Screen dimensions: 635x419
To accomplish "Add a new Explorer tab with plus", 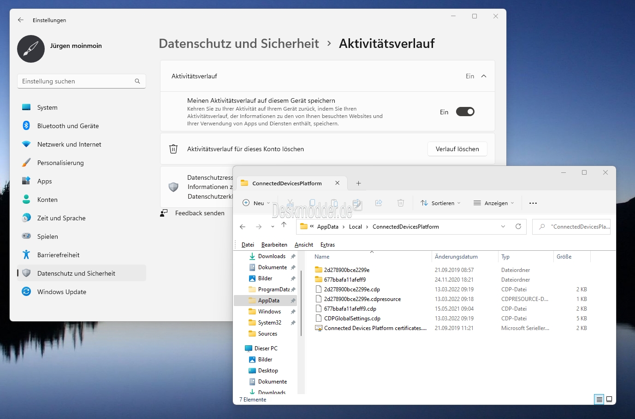I will [x=358, y=183].
